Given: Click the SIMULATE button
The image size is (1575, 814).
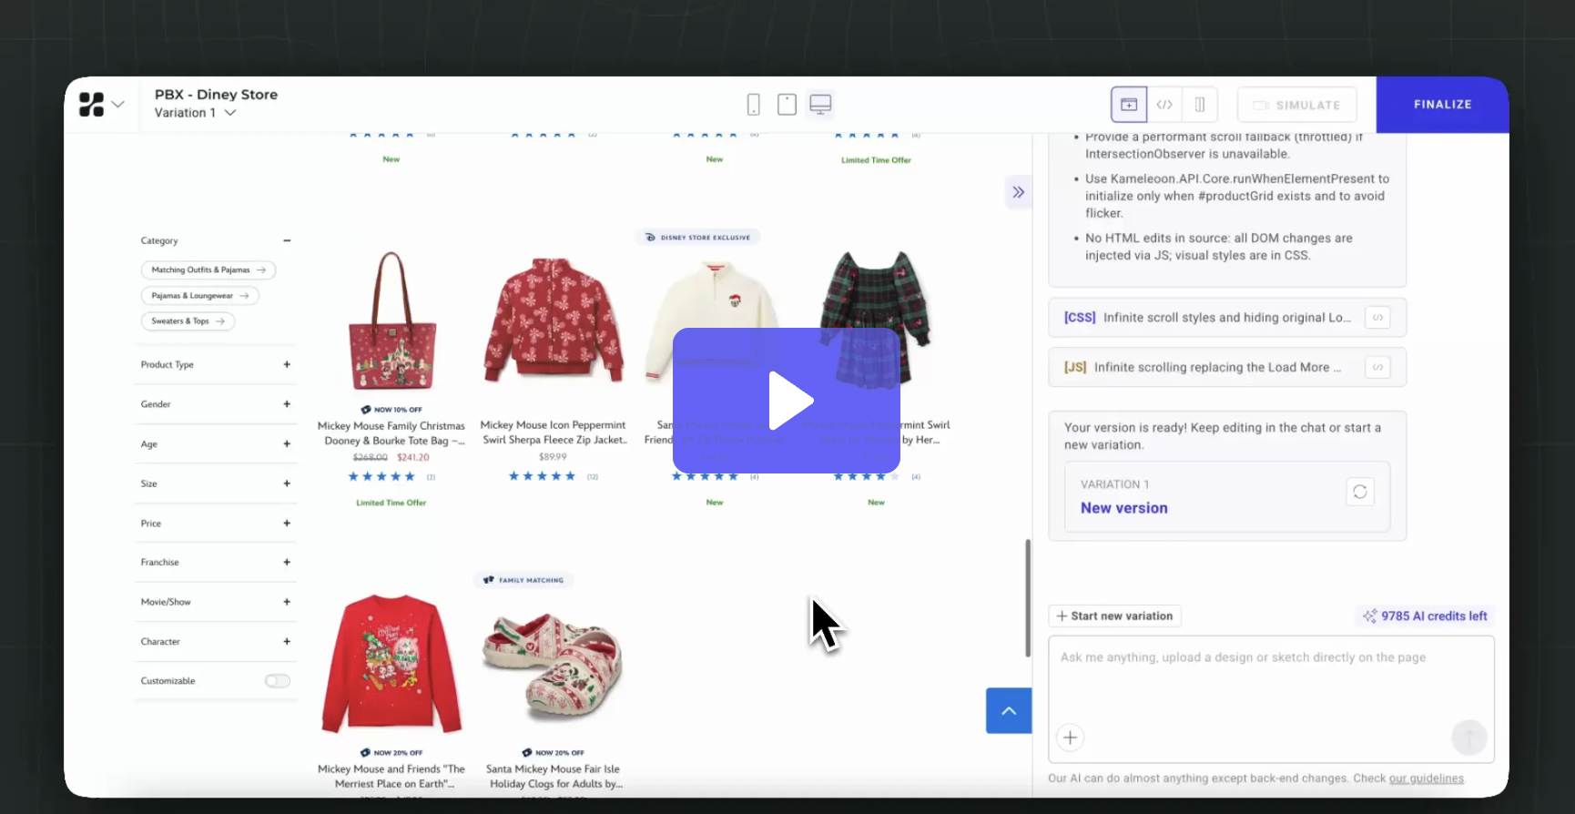Looking at the screenshot, I should tap(1297, 105).
